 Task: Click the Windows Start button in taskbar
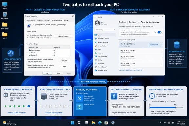72,123
